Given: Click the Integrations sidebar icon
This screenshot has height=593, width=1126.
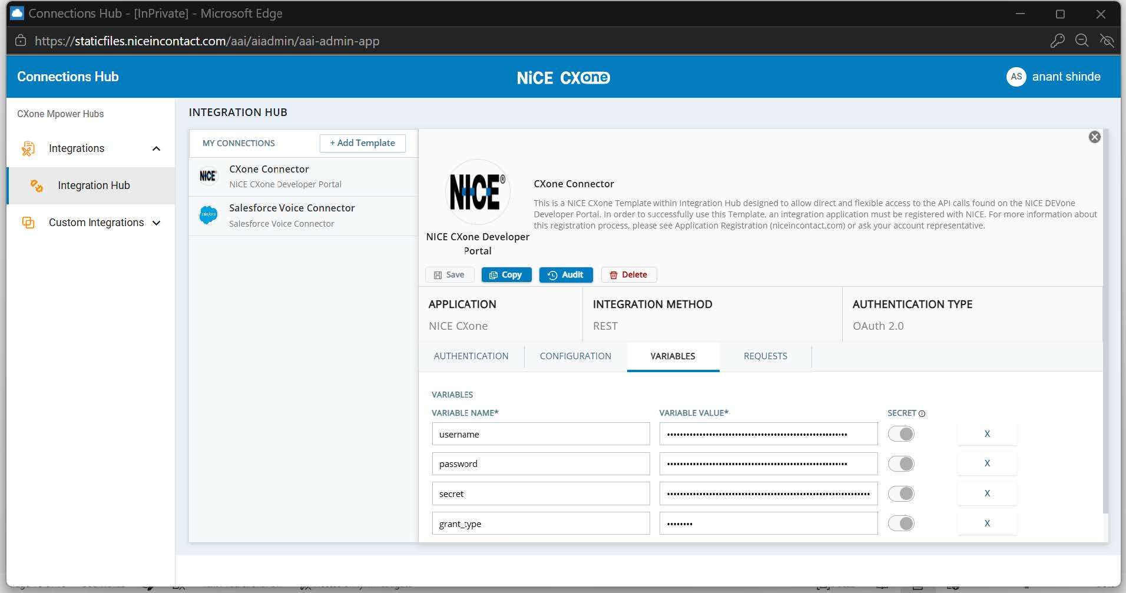Looking at the screenshot, I should pos(28,148).
